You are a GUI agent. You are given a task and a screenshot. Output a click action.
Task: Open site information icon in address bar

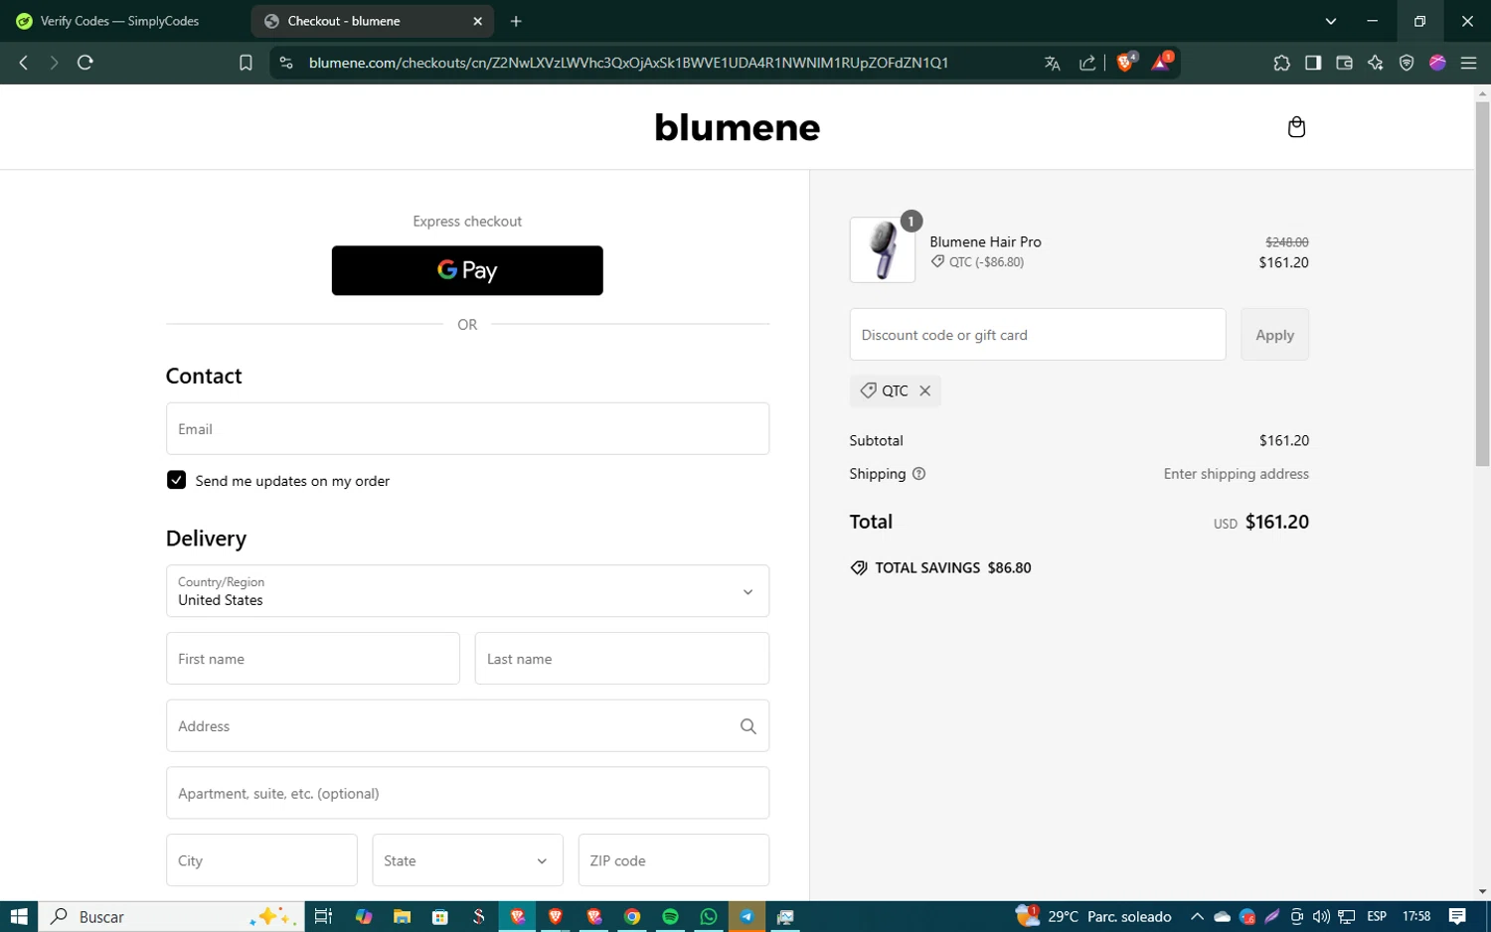(x=286, y=63)
